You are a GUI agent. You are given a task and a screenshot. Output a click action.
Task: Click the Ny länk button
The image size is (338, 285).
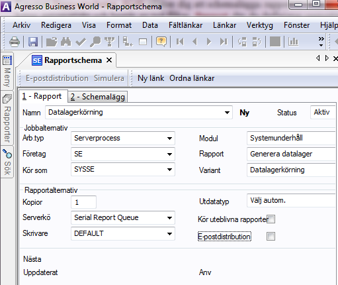(x=151, y=78)
